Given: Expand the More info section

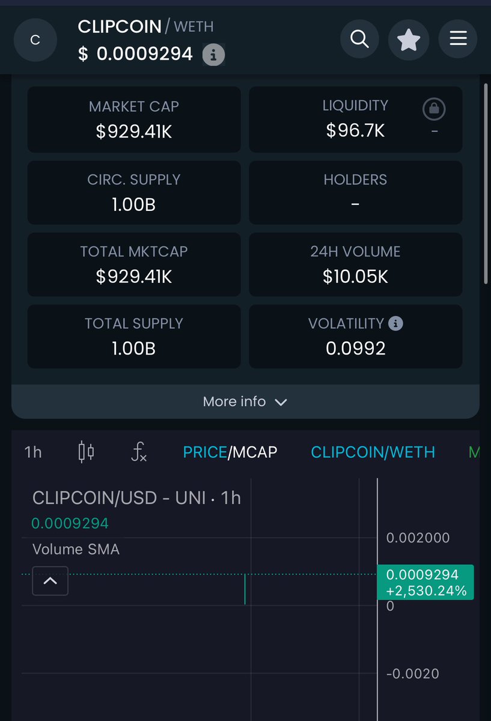Looking at the screenshot, I should coord(245,401).
